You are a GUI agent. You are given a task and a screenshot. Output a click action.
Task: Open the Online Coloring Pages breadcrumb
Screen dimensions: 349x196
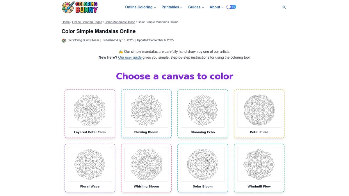(x=87, y=22)
